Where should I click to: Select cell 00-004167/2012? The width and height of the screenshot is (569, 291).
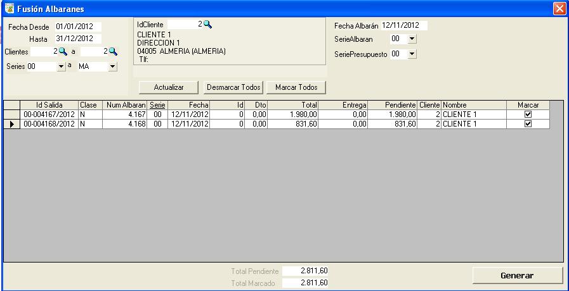pyautogui.click(x=49, y=115)
